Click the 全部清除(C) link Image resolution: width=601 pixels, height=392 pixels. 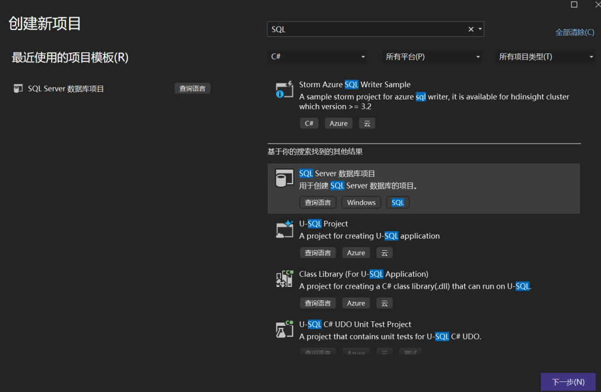click(575, 32)
